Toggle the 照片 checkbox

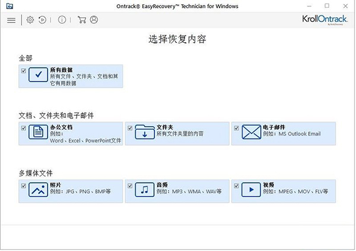point(24,186)
